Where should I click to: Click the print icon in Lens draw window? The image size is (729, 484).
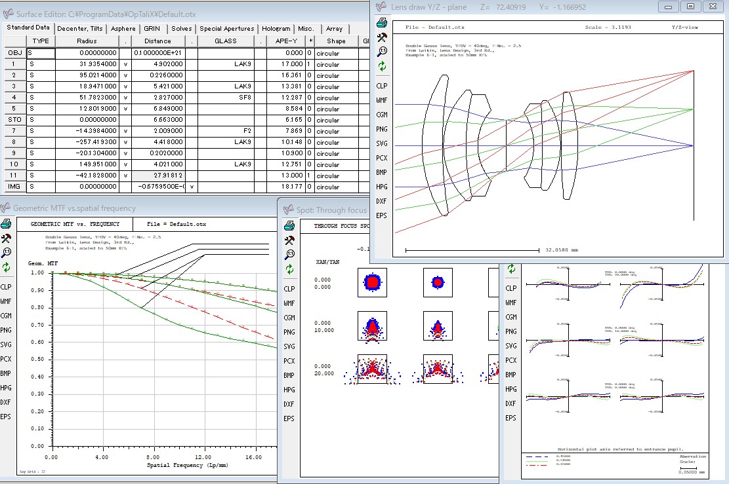(381, 23)
